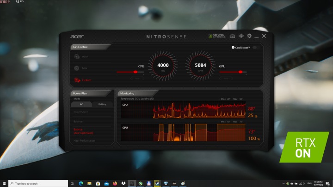The image size is (333, 187).
Task: Click the Auto button under GPU slider
Action: [x=226, y=78]
